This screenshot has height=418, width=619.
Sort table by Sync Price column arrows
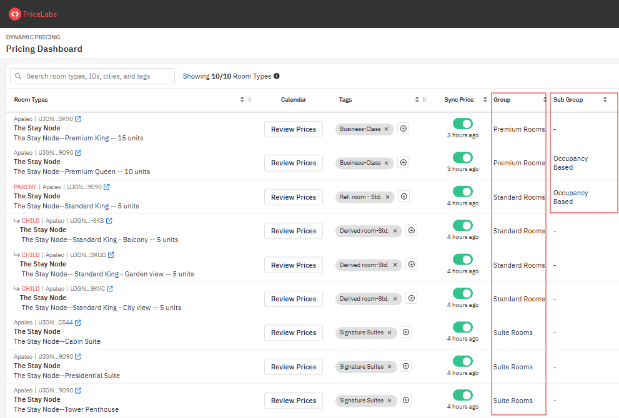(x=485, y=100)
